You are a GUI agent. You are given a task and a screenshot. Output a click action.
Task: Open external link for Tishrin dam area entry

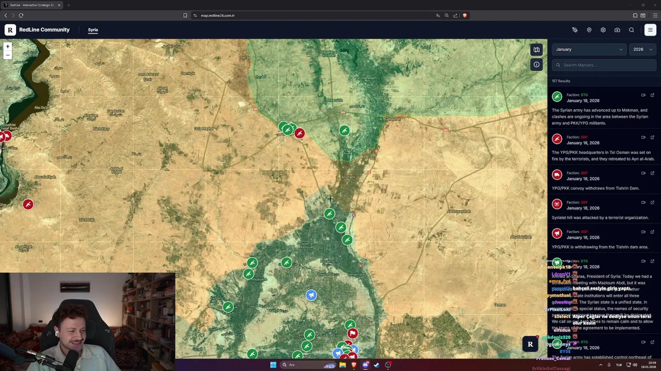(652, 231)
